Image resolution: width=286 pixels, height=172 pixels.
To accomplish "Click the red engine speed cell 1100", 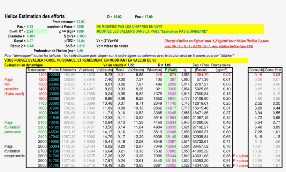I will pos(42,75).
